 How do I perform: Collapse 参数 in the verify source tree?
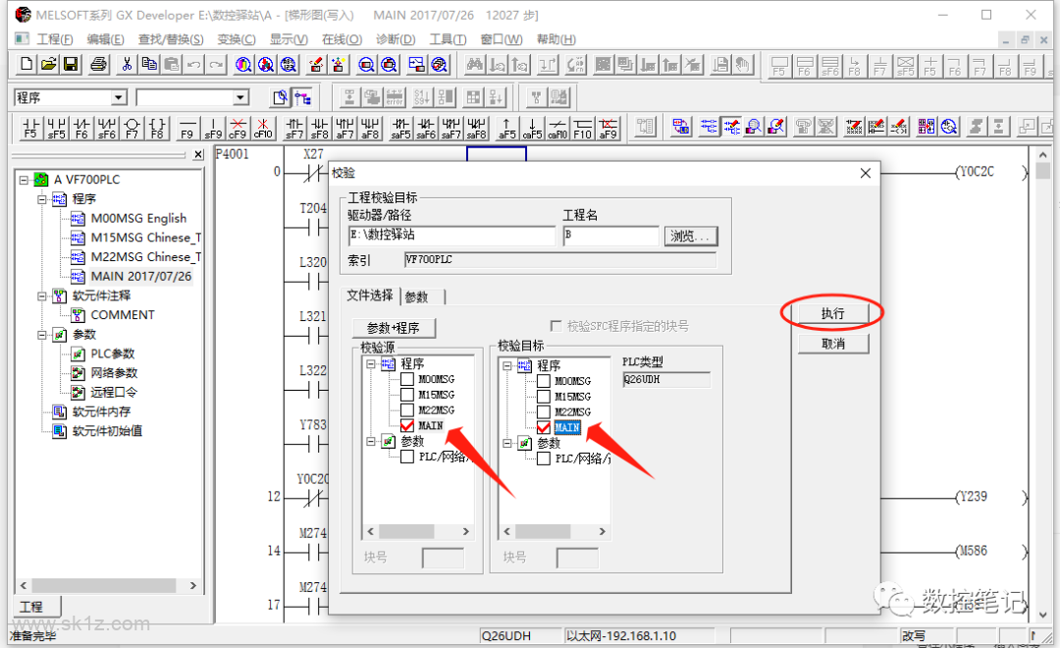[370, 441]
